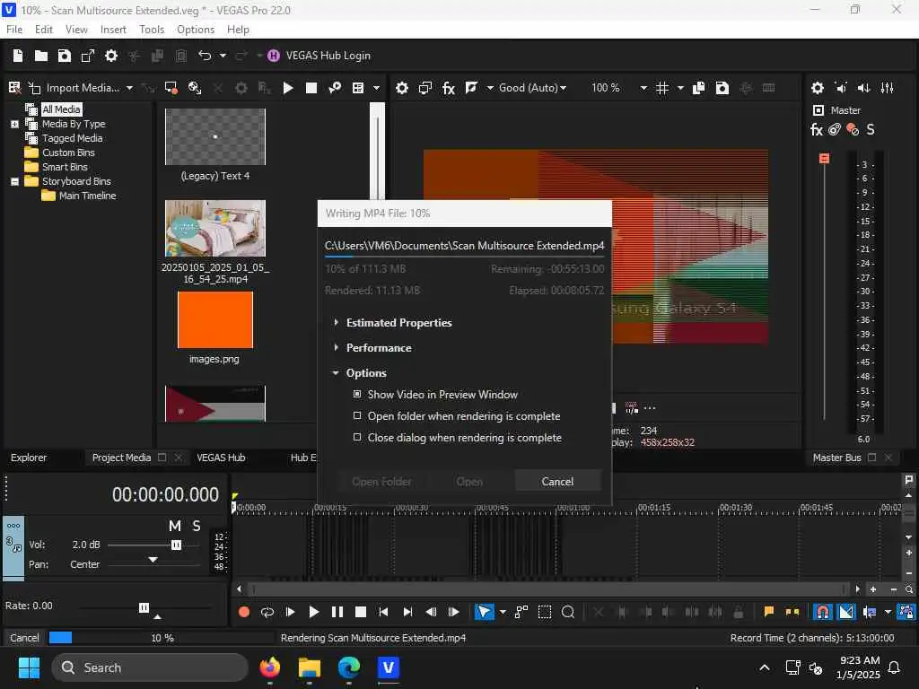Solo the audio track with S

[x=197, y=526]
